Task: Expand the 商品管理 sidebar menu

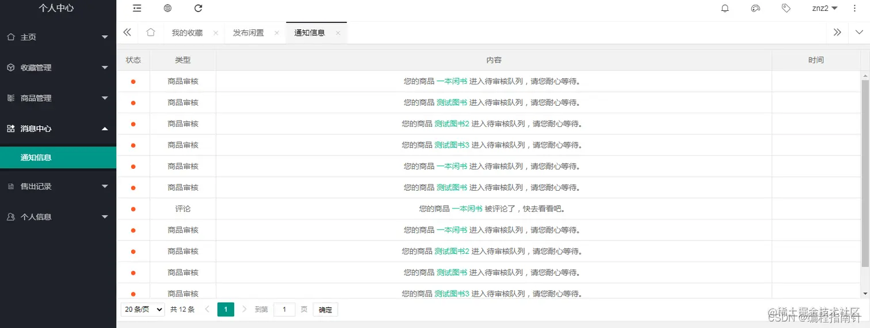Action: tap(58, 98)
